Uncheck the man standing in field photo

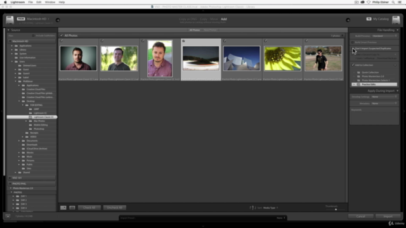[306, 41]
